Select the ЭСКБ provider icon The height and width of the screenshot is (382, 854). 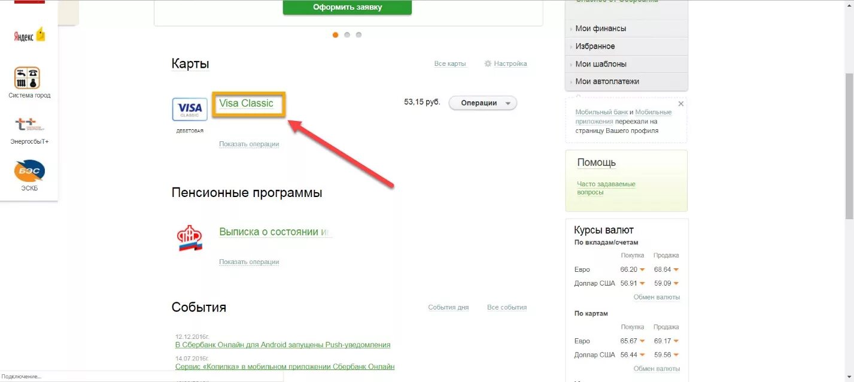pyautogui.click(x=29, y=171)
